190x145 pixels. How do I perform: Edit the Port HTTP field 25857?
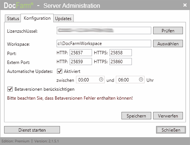pyautogui.click(x=81, y=53)
